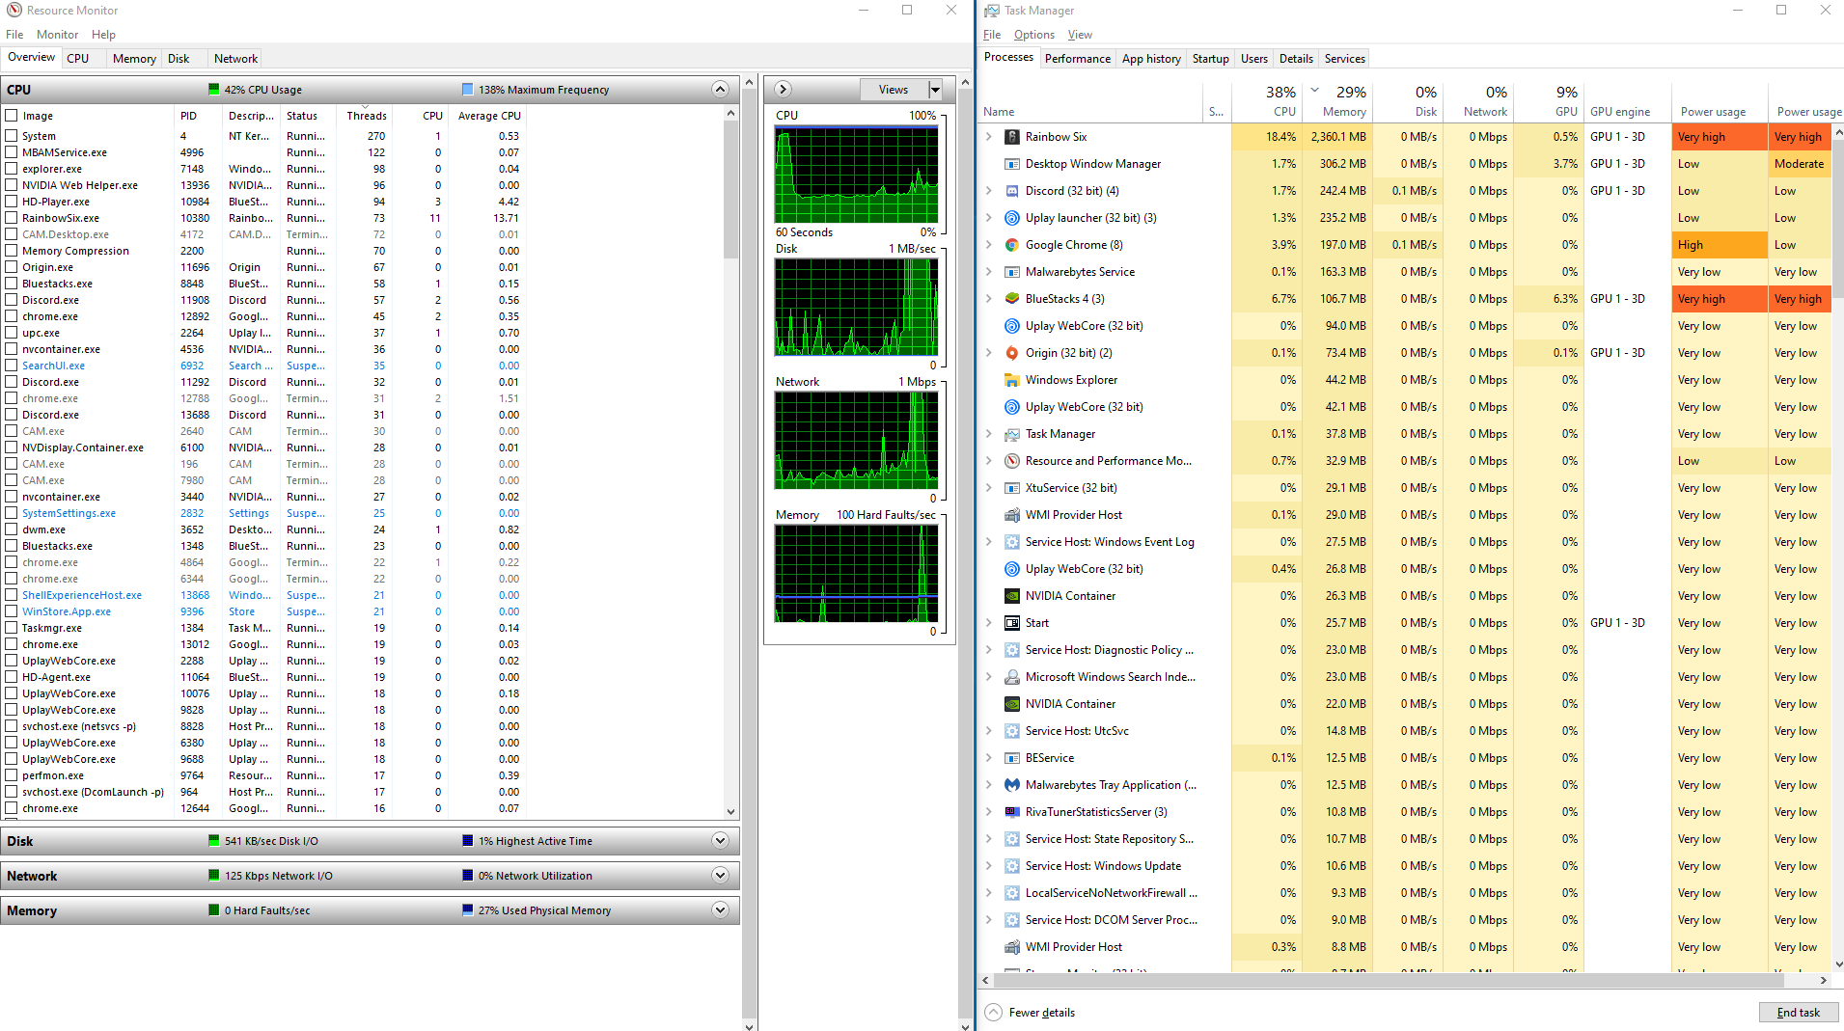Expand the Google Chrome (8) group

point(989,245)
